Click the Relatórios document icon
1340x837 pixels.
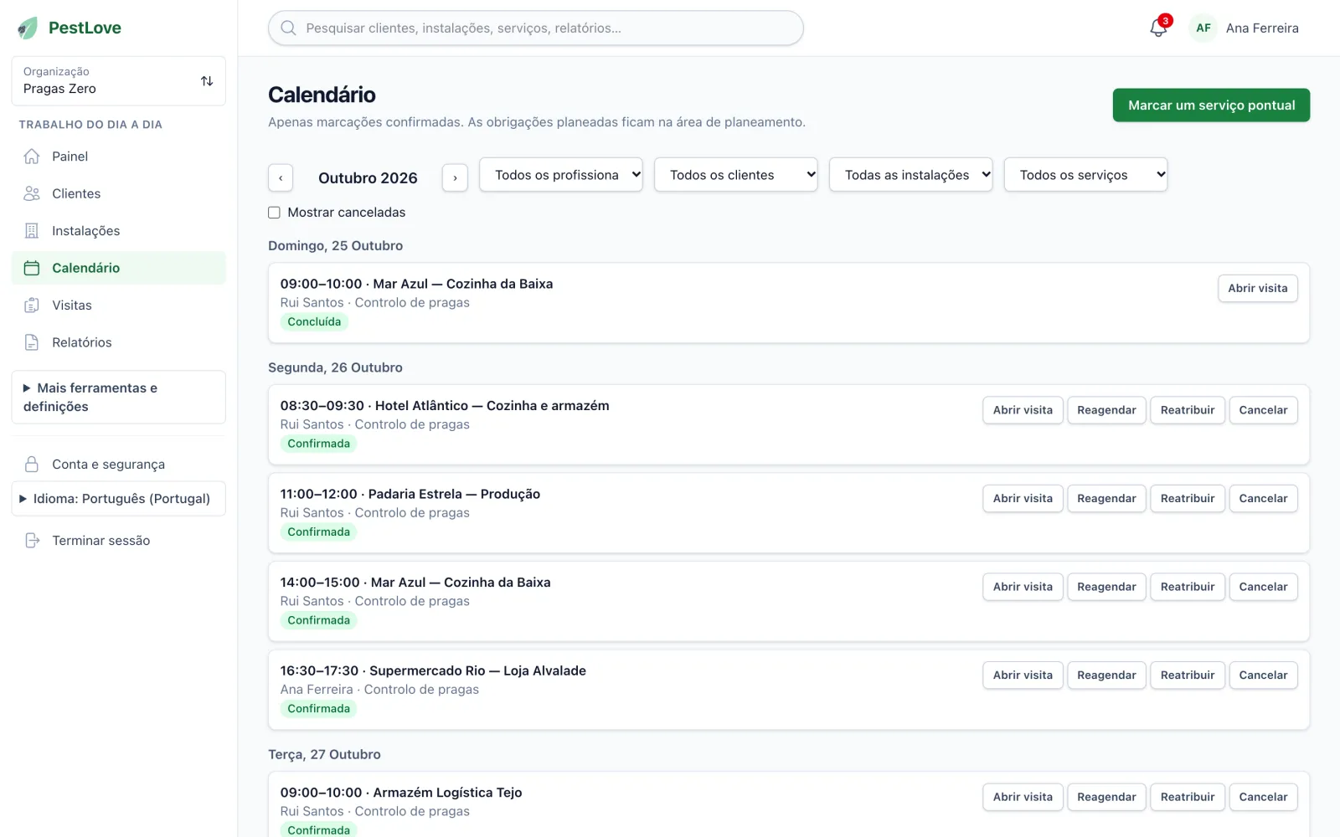[x=32, y=342]
